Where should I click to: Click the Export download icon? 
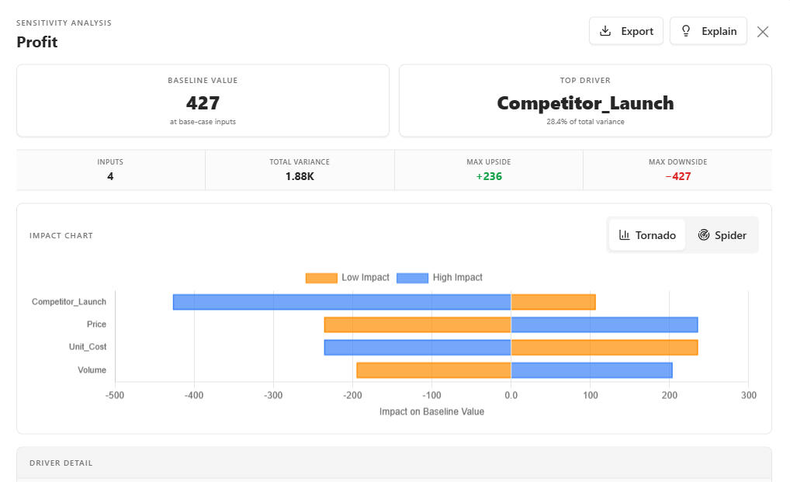pyautogui.click(x=605, y=31)
